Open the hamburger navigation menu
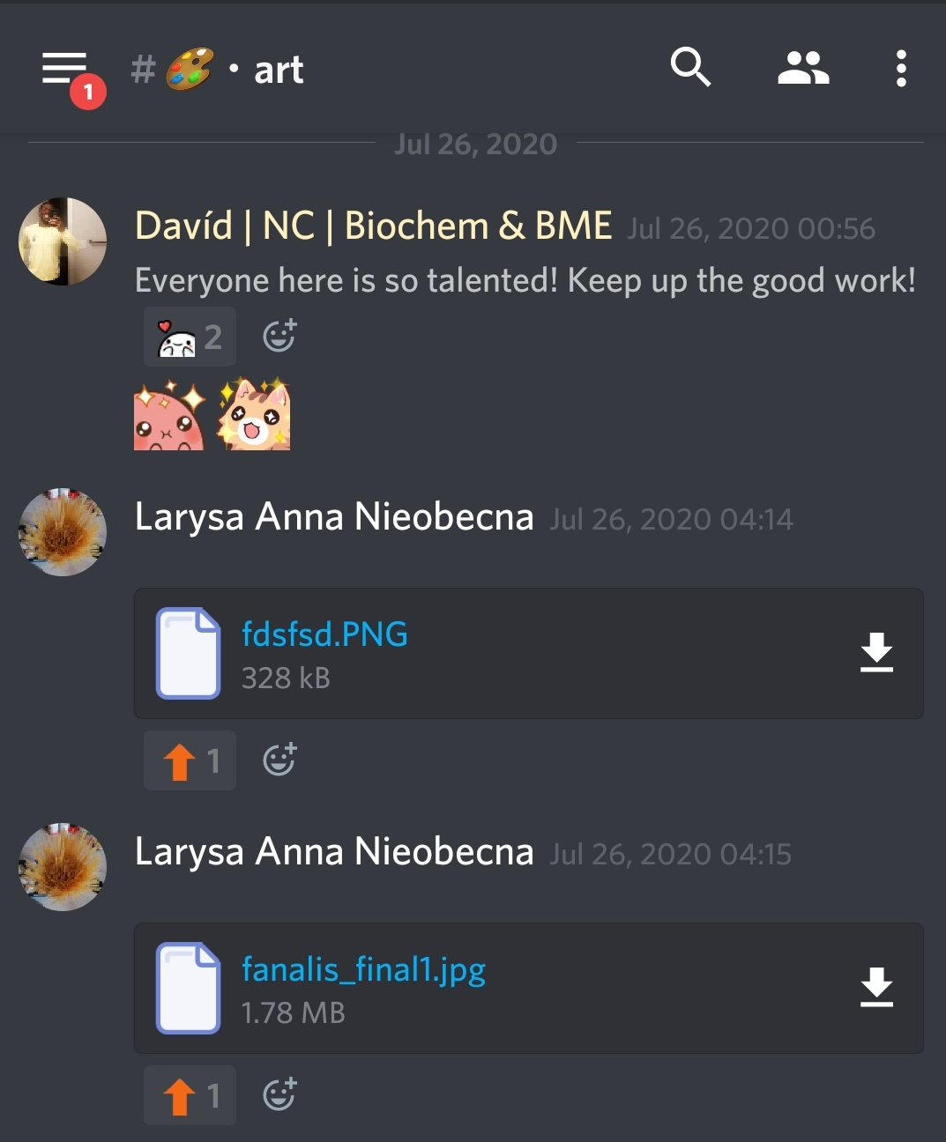 (x=64, y=69)
